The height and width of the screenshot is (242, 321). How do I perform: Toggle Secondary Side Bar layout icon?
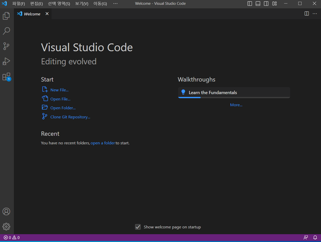coord(266,4)
